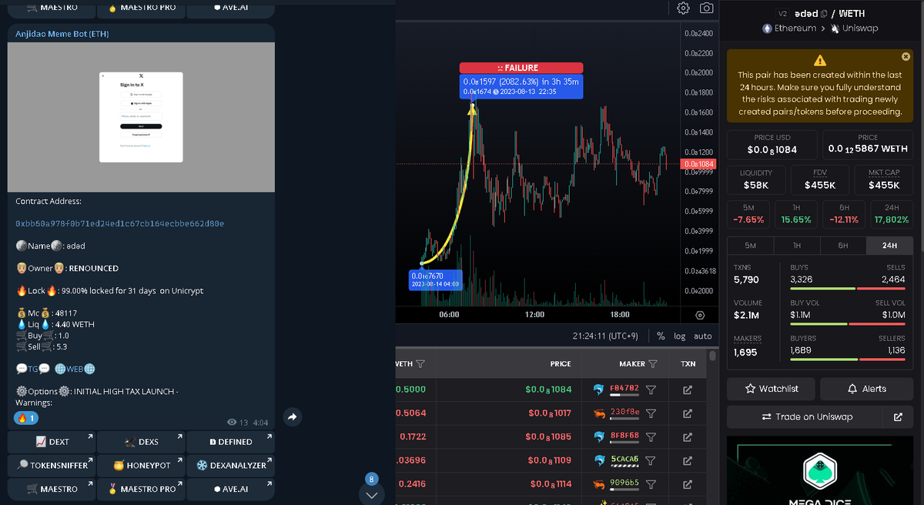This screenshot has width=924, height=505.
Task: Open DEXANALYZER link button
Action: pyautogui.click(x=230, y=466)
